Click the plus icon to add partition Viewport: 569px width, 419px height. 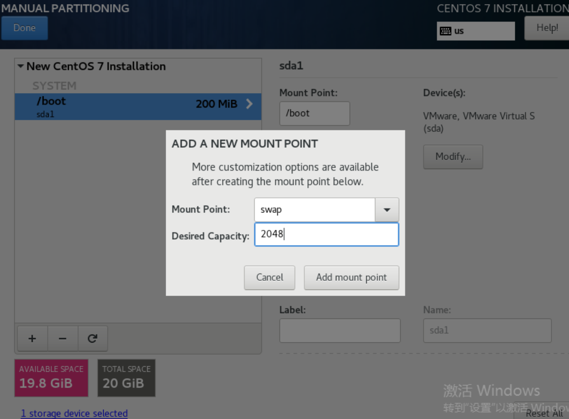pos(32,339)
